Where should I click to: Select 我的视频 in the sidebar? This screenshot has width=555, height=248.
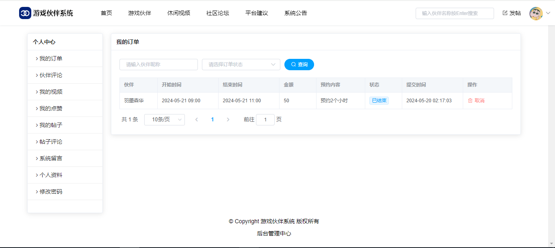point(51,92)
